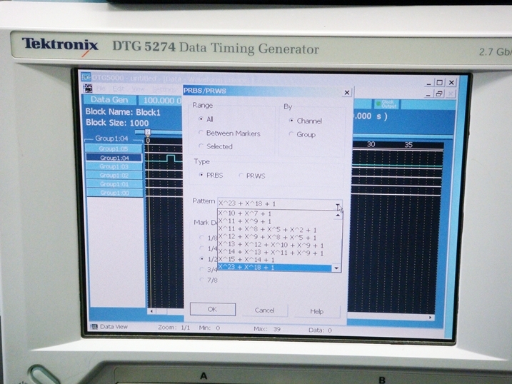
Task: Click the left scroll arrow under the waveform
Action: (x=151, y=312)
